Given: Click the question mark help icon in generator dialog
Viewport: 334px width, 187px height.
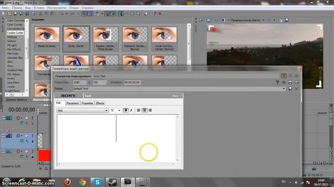Looking at the screenshot, I should pyautogui.click(x=277, y=82).
